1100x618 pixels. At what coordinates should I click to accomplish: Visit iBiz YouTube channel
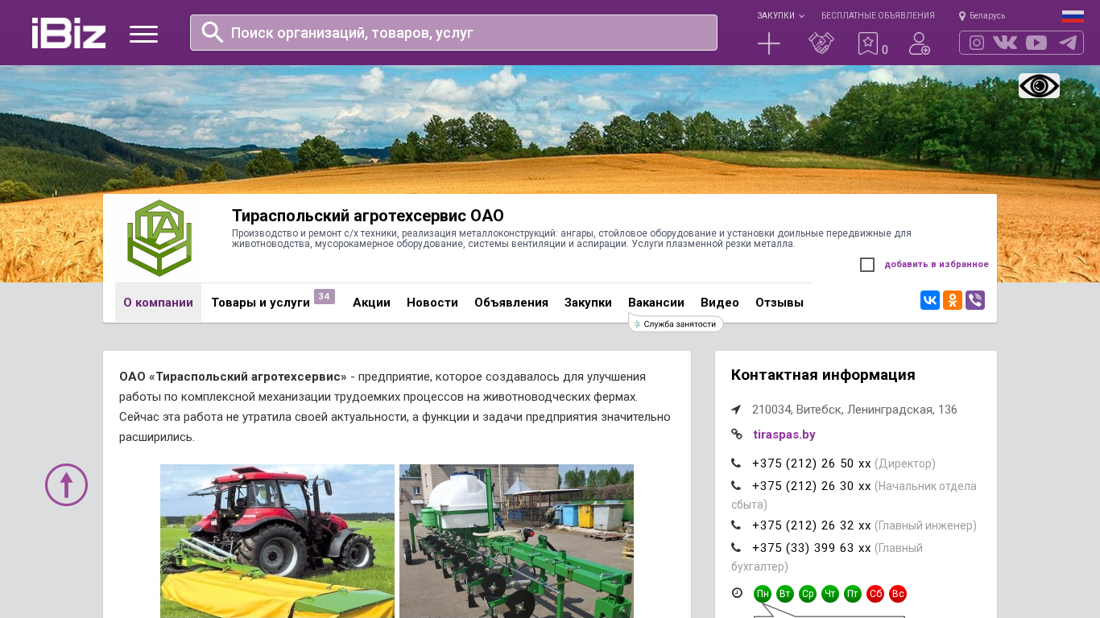point(1036,43)
